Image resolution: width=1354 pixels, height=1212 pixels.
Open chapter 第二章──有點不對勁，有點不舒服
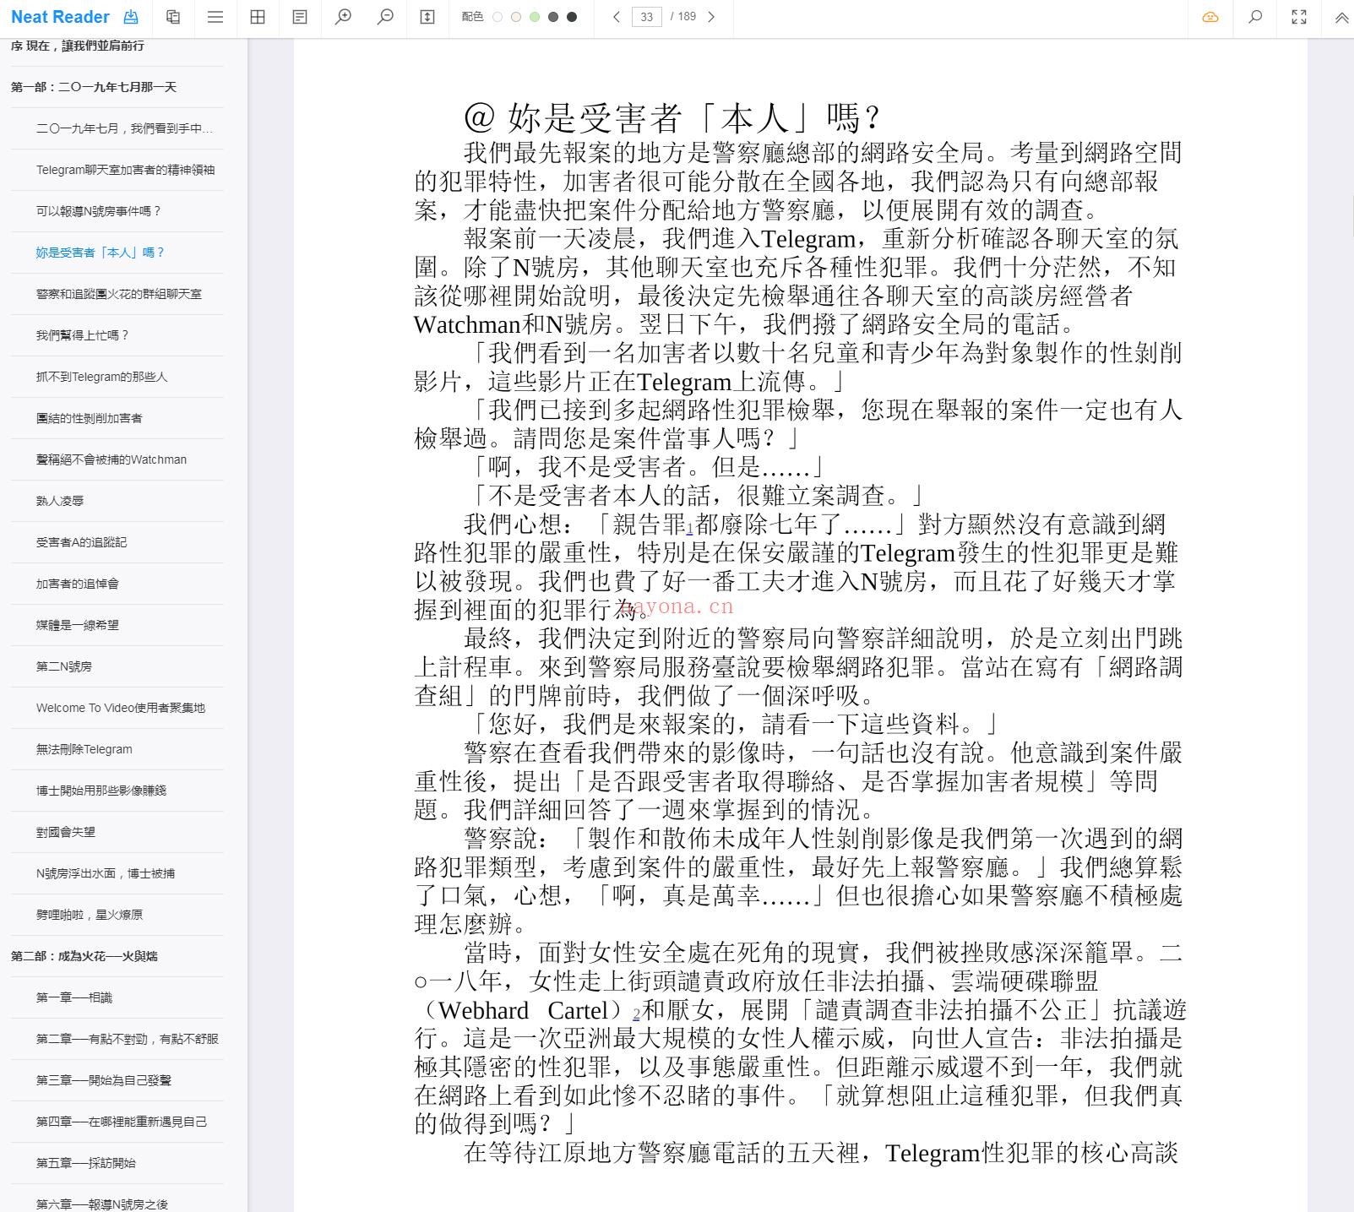127,1039
